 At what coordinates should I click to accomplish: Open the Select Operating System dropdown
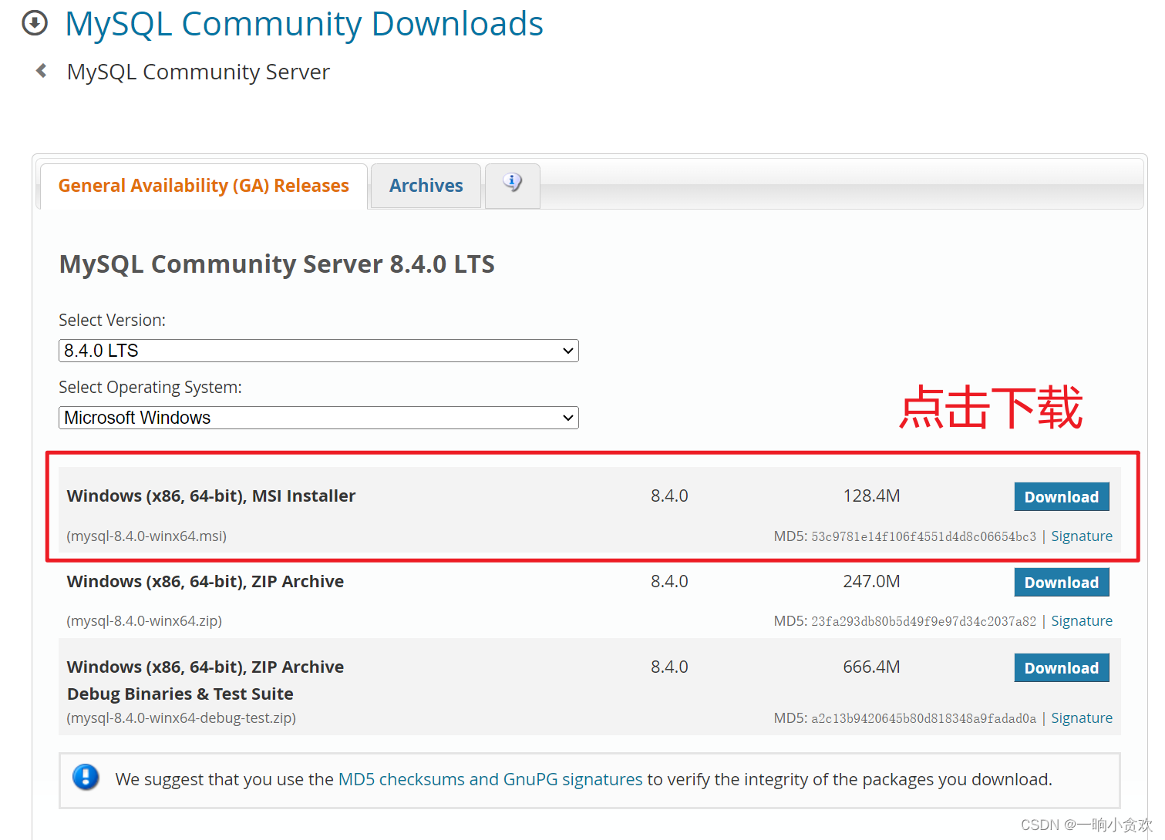click(x=318, y=418)
